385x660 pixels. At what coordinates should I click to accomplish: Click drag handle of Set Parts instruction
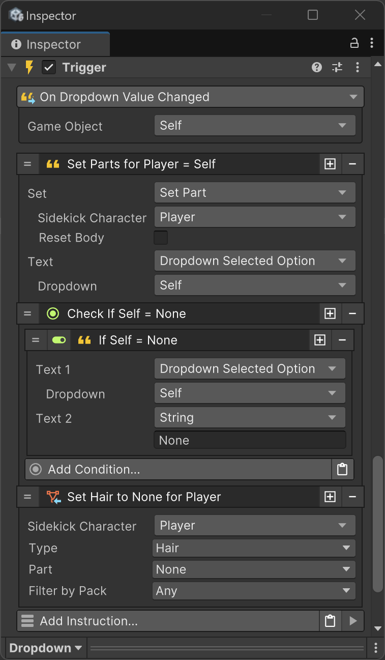tap(27, 164)
